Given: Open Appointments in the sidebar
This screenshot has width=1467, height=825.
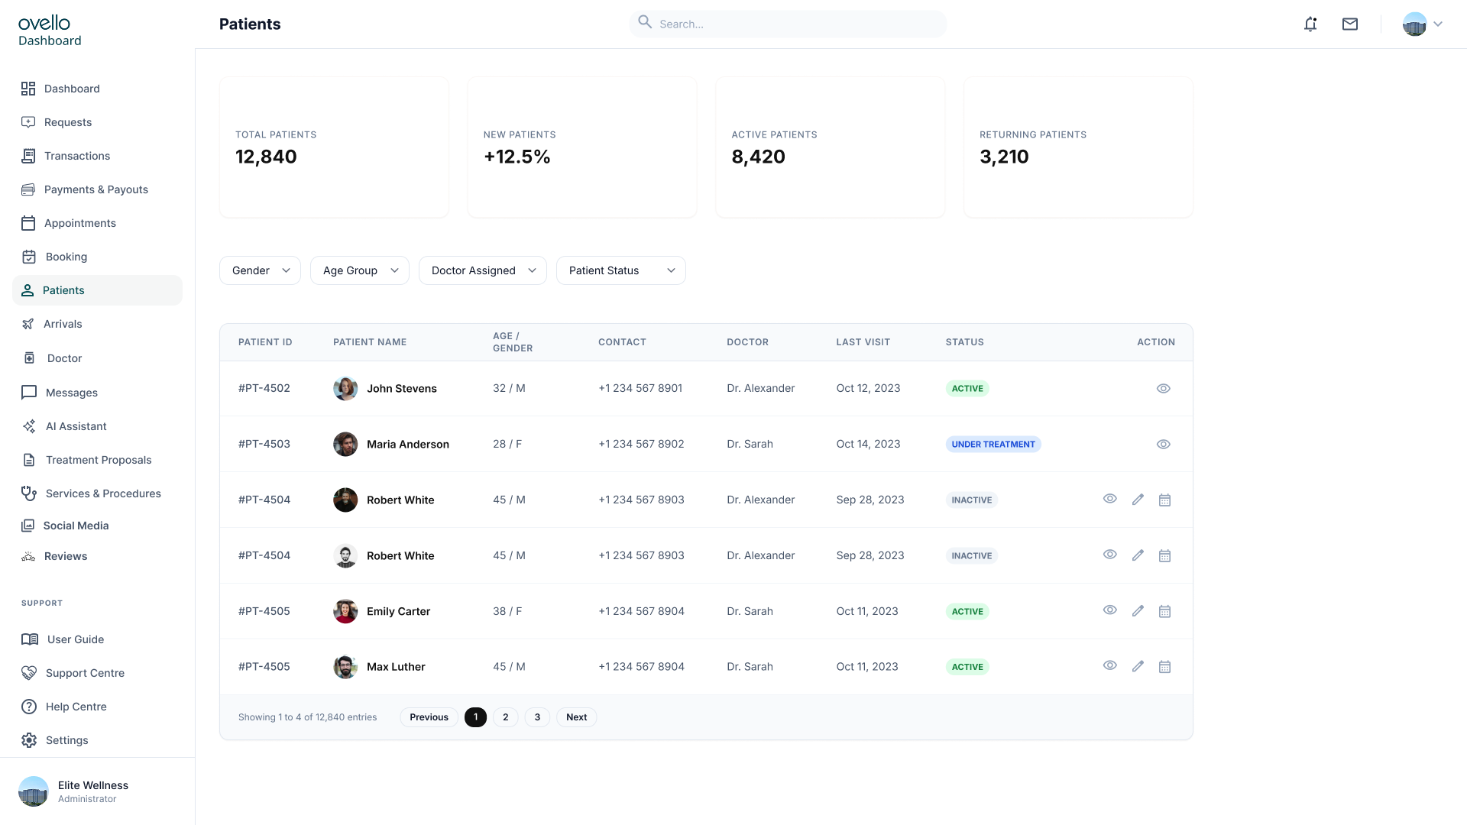Looking at the screenshot, I should coord(97,223).
